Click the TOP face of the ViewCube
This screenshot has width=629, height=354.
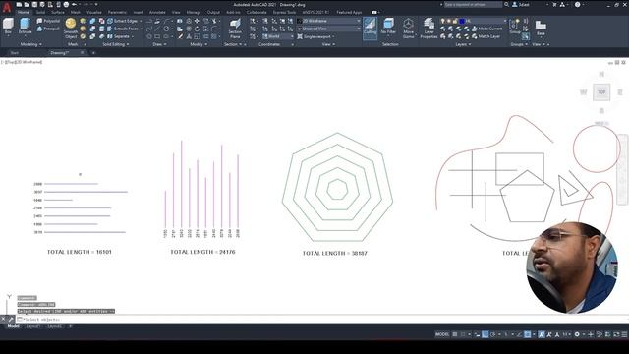(x=601, y=92)
